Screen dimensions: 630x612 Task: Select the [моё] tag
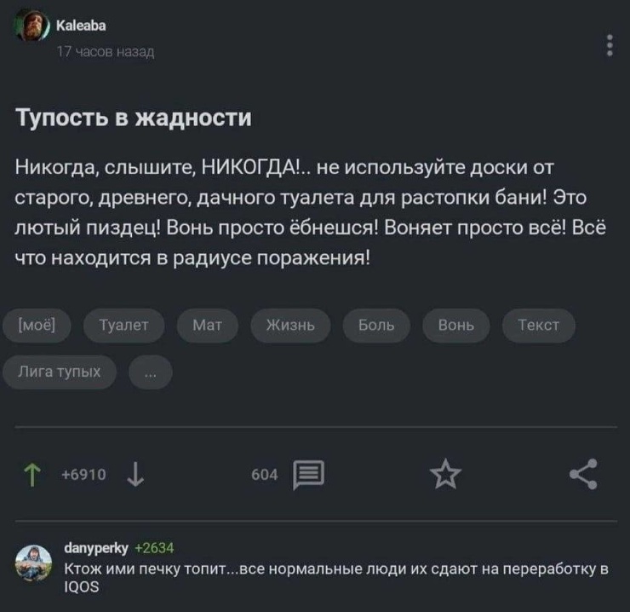pyautogui.click(x=43, y=325)
